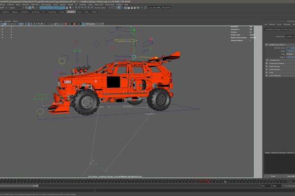Open the viewport Panels menu
Screen dimensions: 295x196
point(15,21)
